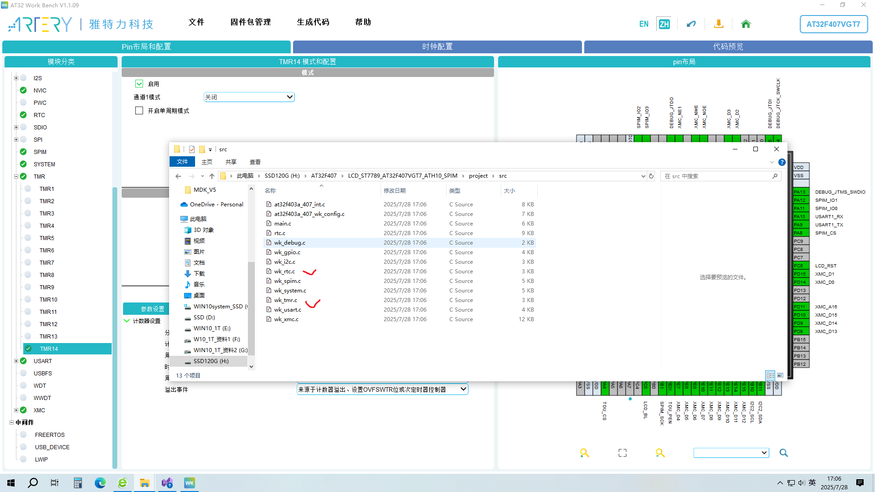Select main.c file in Explorer

click(283, 223)
